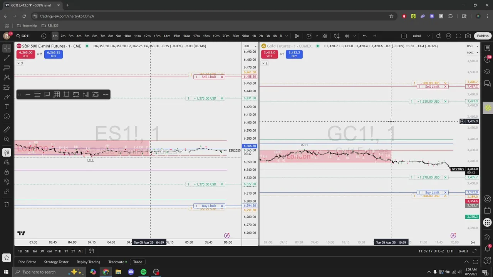Open the emoji icons tool

pyautogui.click(x=7, y=116)
